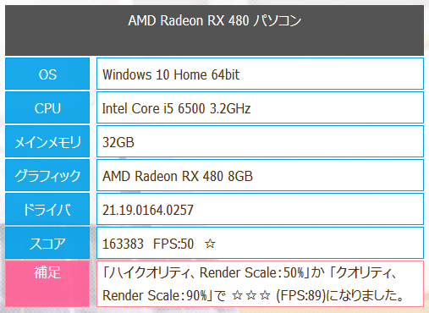Click the three-star rating icons
The image size is (429, 313).
(x=250, y=295)
